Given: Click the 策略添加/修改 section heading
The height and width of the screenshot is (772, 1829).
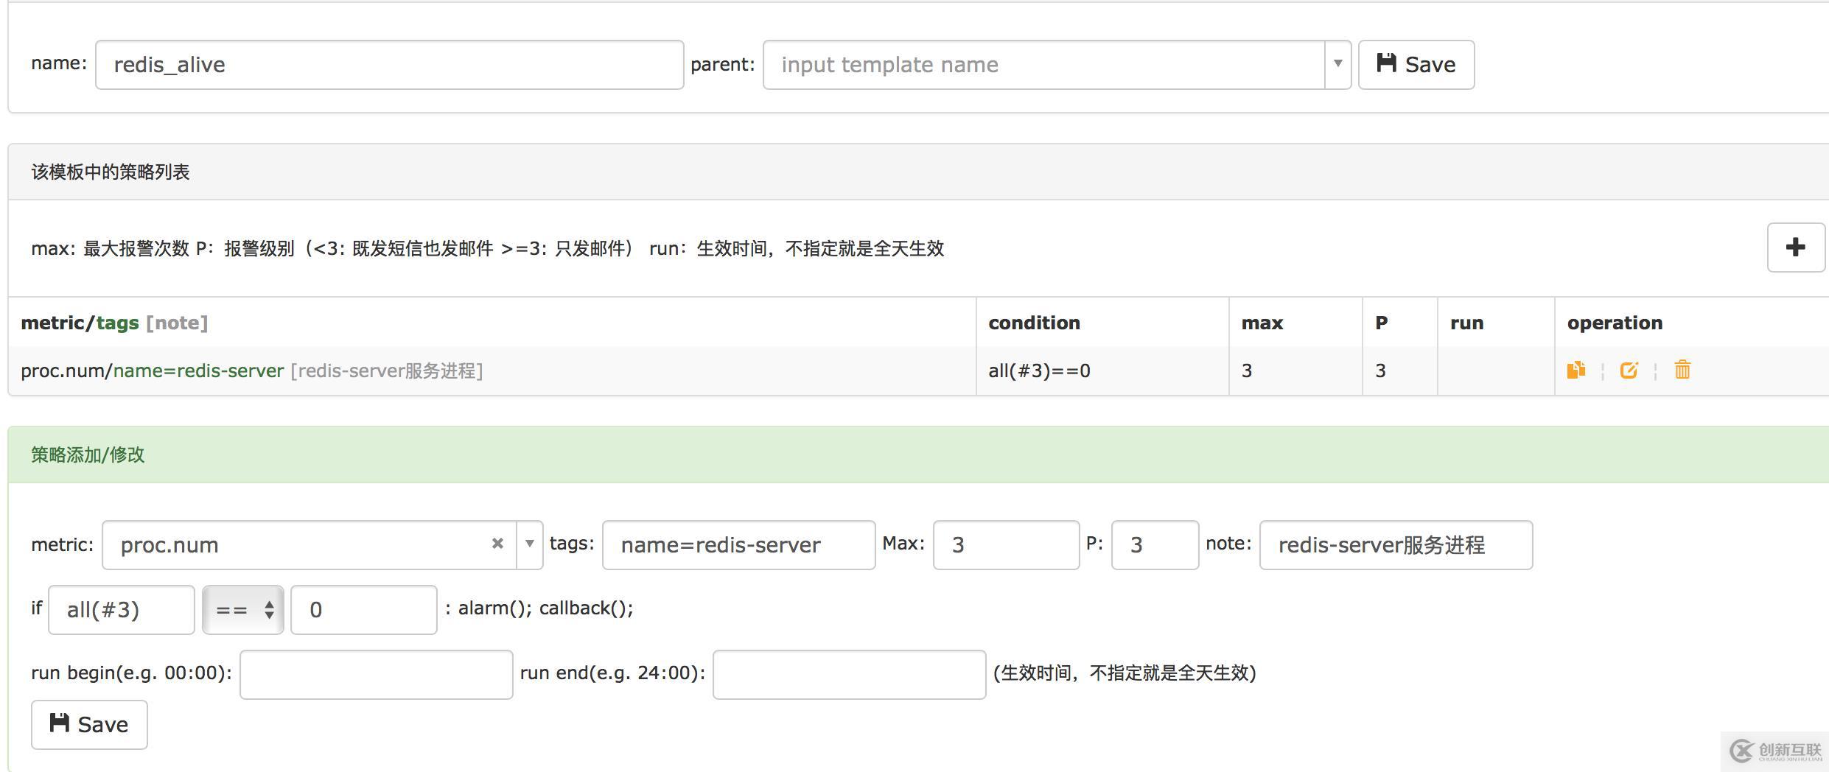Looking at the screenshot, I should [x=88, y=455].
